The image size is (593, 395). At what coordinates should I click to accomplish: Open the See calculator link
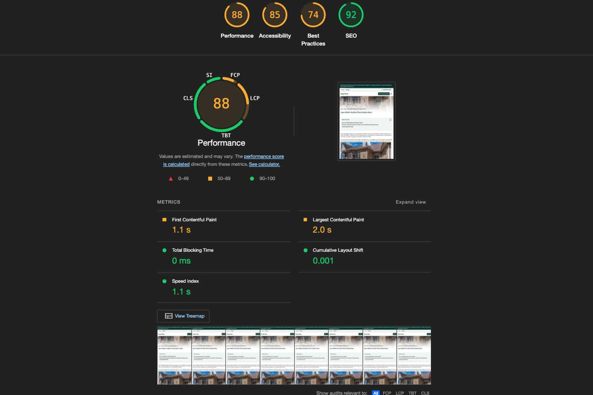click(x=264, y=164)
